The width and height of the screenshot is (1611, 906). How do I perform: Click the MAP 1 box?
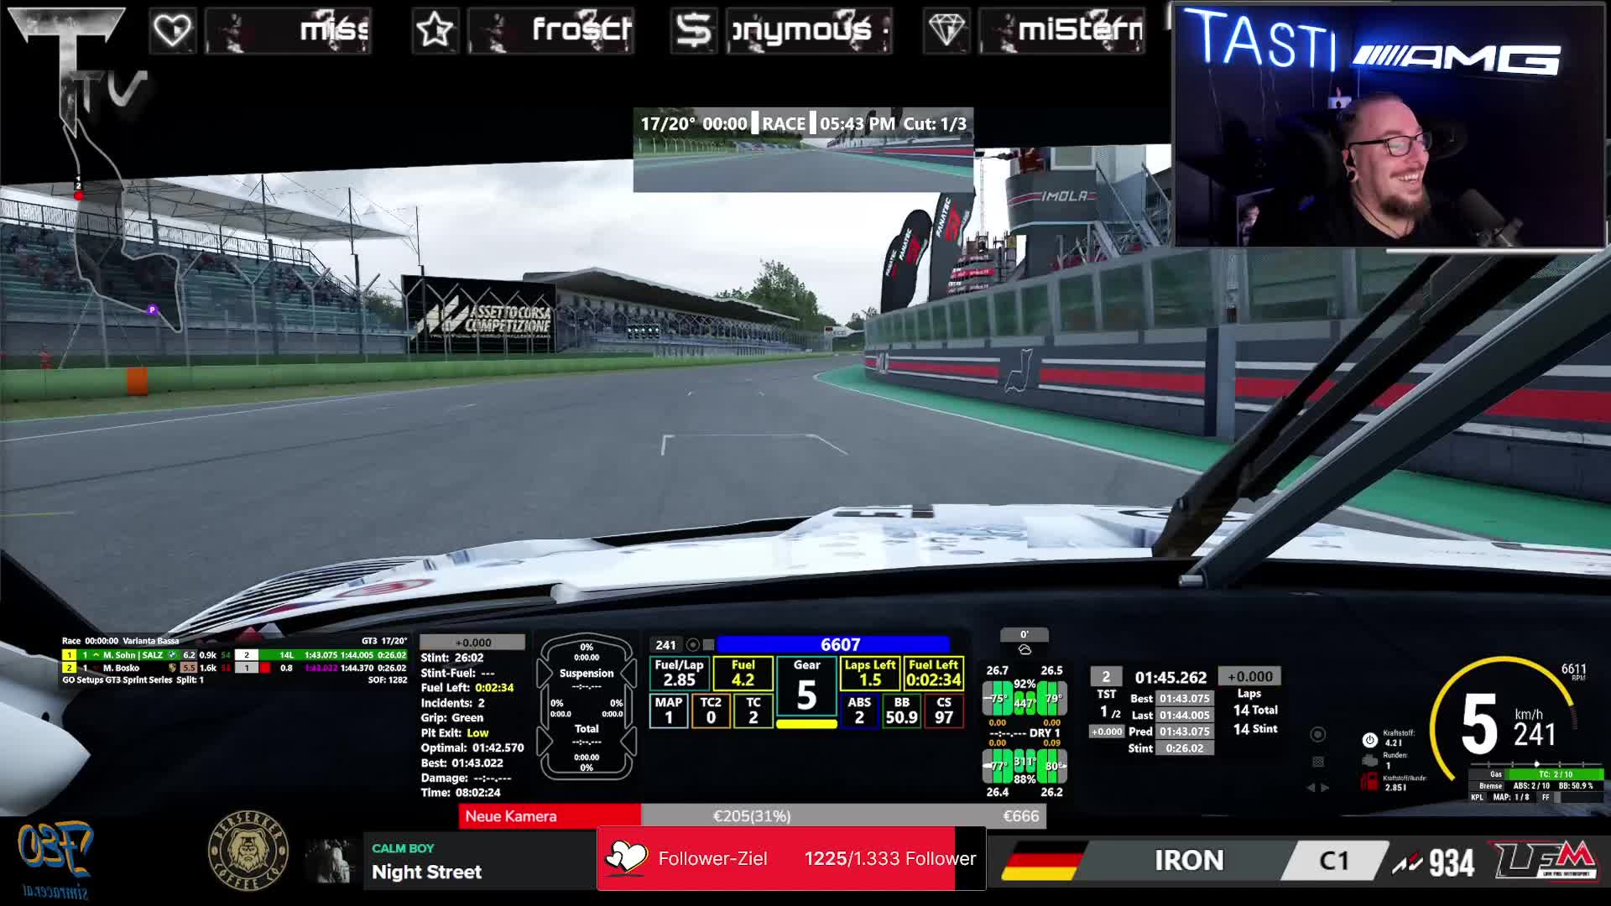click(669, 711)
